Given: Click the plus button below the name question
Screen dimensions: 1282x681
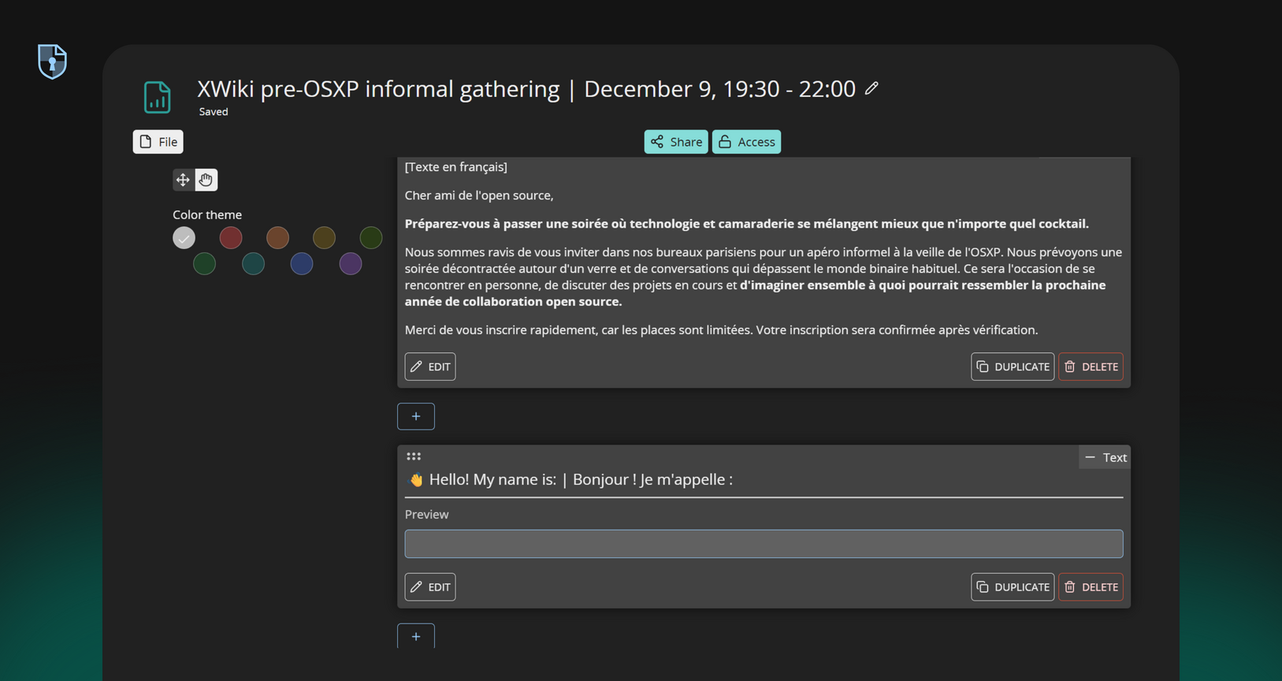Looking at the screenshot, I should pos(415,636).
